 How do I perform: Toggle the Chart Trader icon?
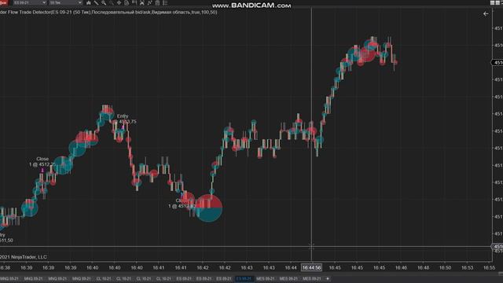tap(127, 2)
